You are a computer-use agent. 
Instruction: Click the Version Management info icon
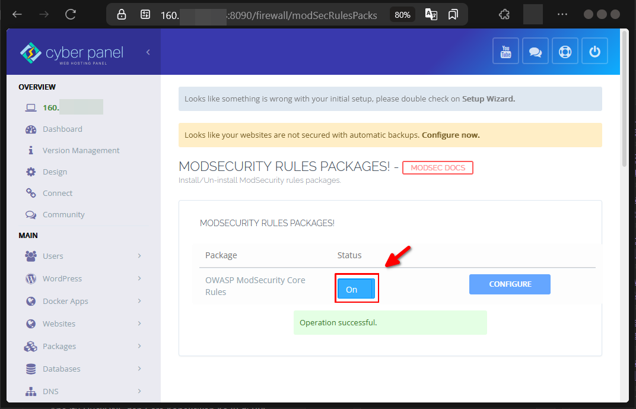31,151
